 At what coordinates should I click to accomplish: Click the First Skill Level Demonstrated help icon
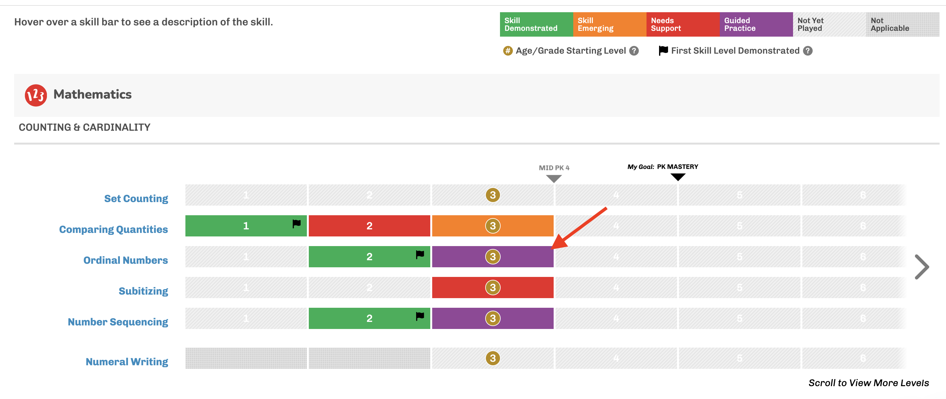(808, 51)
